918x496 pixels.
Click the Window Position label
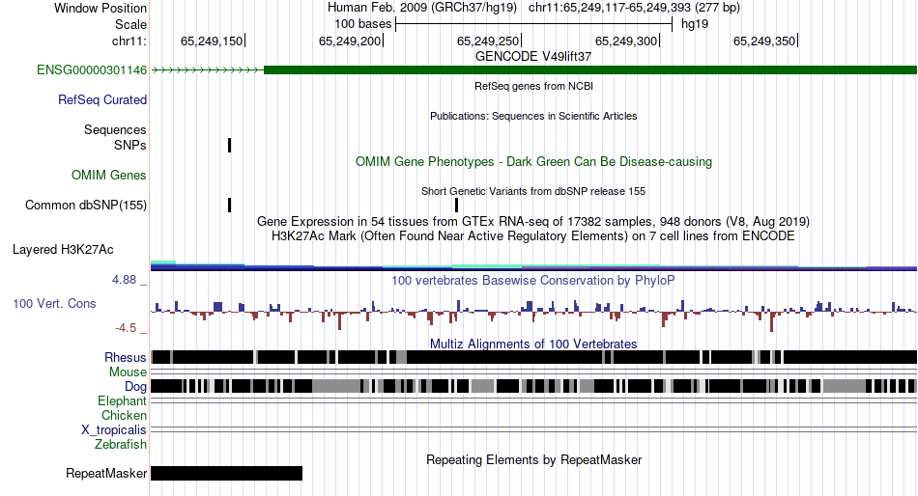click(x=100, y=8)
